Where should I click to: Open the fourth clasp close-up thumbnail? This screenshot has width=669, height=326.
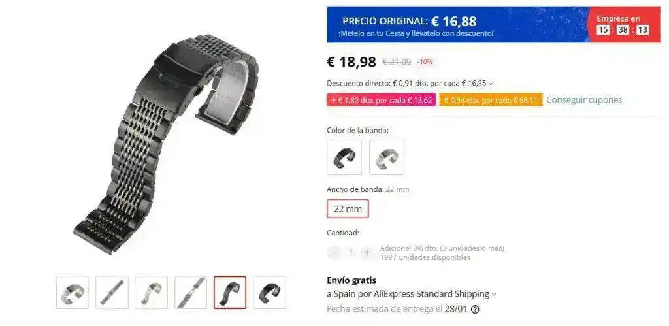click(x=191, y=292)
